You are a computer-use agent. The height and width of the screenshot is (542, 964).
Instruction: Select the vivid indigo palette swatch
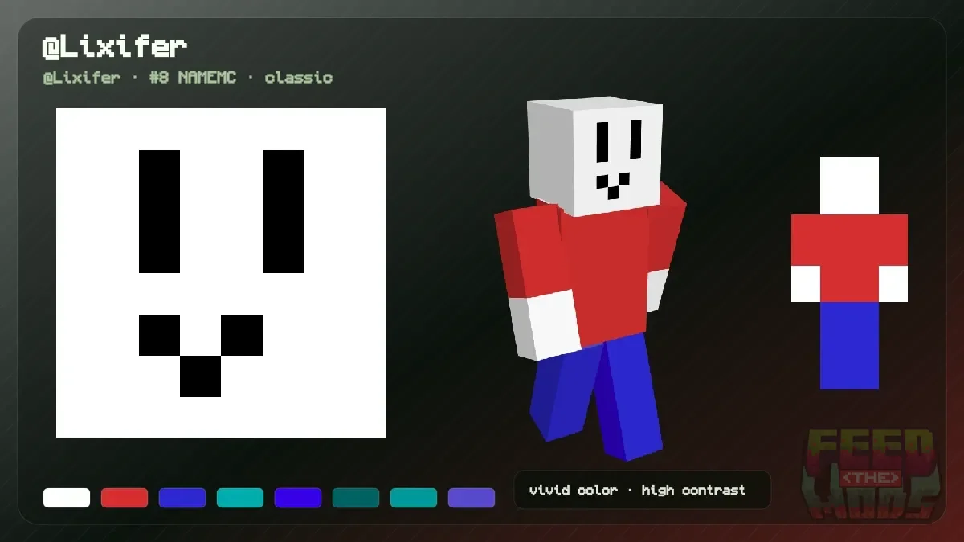pyautogui.click(x=298, y=498)
